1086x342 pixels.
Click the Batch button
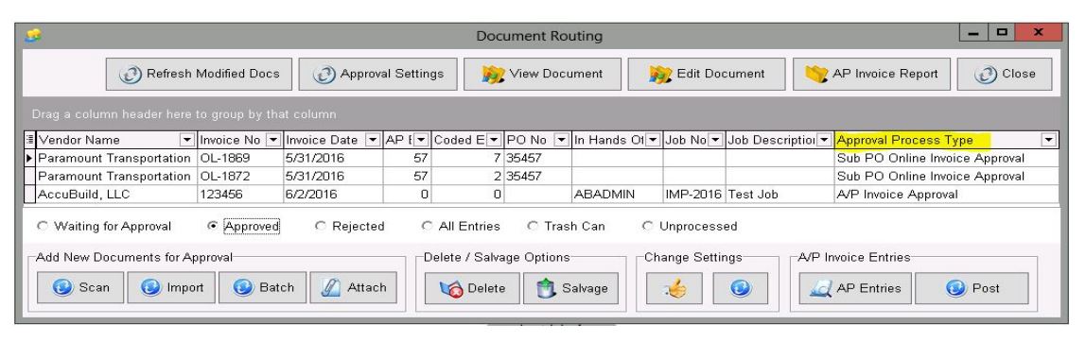tap(262, 288)
